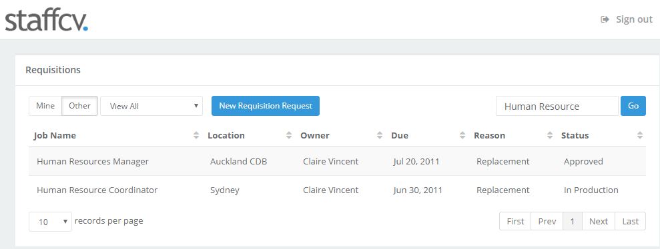
Task: Sort by Status column arrows
Action: [640, 135]
